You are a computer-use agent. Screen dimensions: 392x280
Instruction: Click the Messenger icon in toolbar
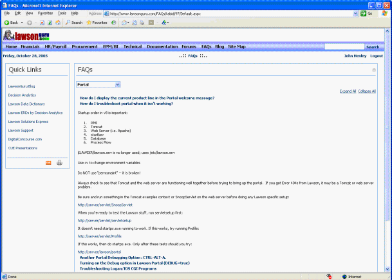click(164, 23)
